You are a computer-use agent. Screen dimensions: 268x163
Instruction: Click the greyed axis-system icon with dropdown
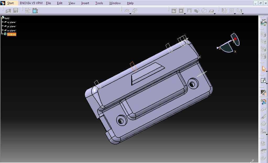click(x=127, y=11)
